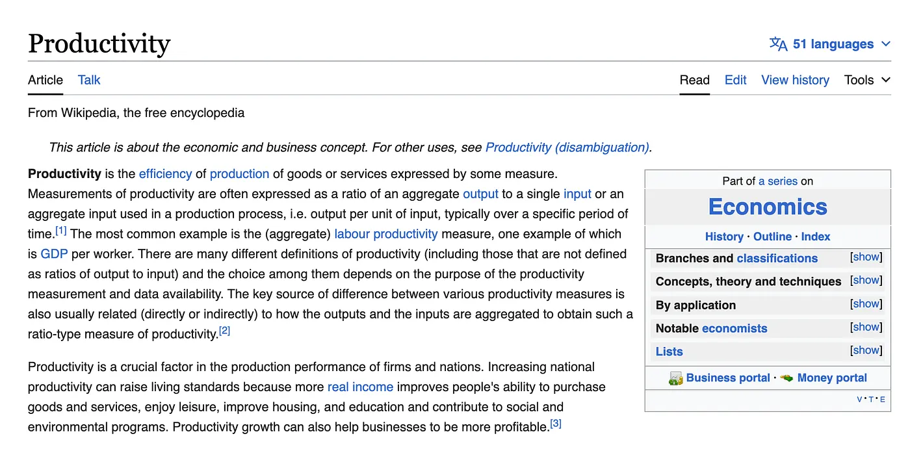Open the GDP article link
The width and height of the screenshot is (910, 449).
point(54,254)
